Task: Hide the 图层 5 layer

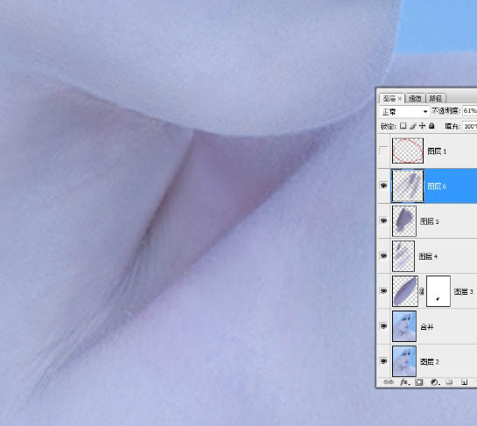Action: pyautogui.click(x=384, y=220)
